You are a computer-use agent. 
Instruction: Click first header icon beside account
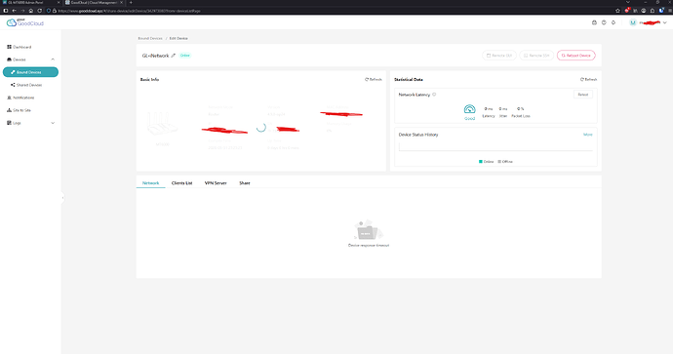click(594, 22)
